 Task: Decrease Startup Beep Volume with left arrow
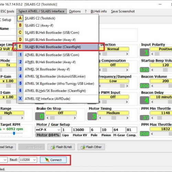click(152, 70)
